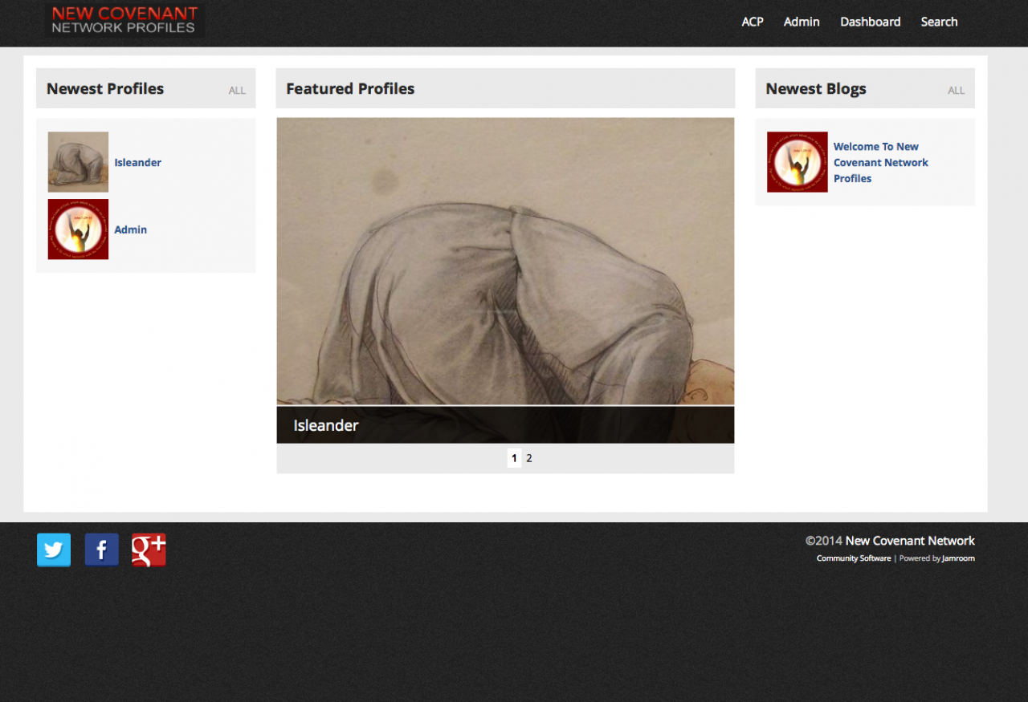Open the Community Software footer link
This screenshot has width=1028, height=702.
tap(854, 558)
